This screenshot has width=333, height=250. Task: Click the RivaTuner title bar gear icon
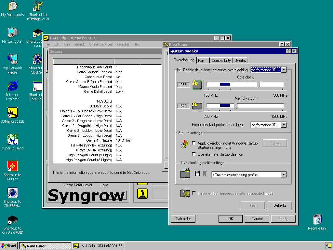[x=166, y=44]
